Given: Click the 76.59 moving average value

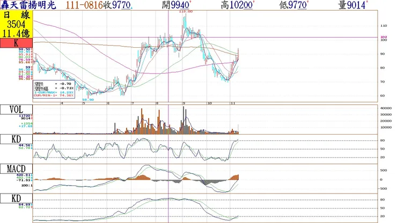Looking at the screenshot, I should (25, 60).
